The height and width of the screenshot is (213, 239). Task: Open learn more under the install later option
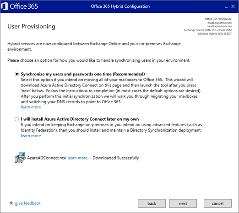point(31,136)
